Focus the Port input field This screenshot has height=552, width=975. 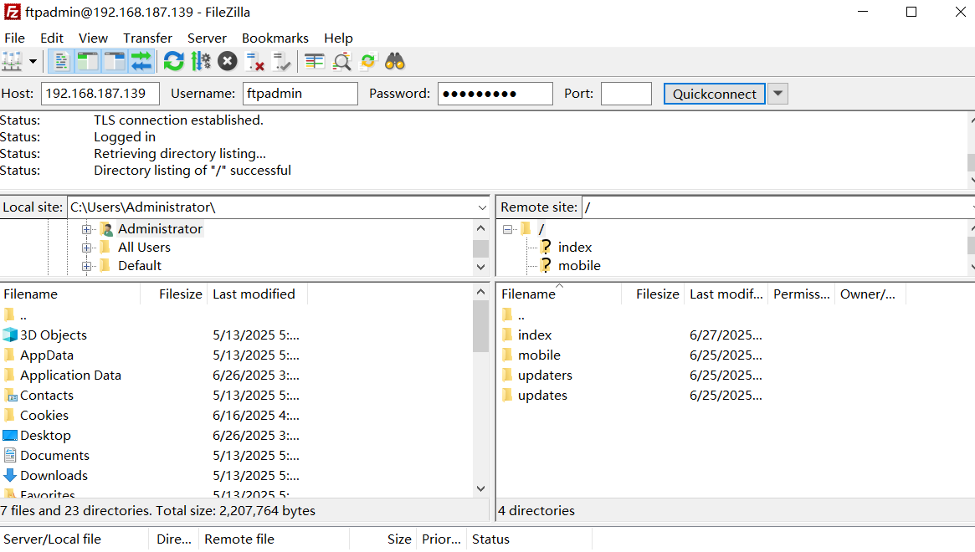(626, 94)
